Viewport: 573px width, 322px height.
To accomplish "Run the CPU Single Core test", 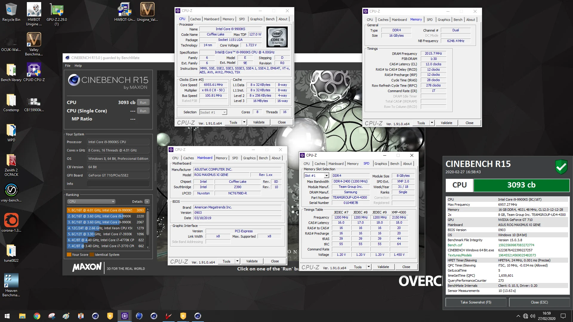I will click(x=143, y=111).
